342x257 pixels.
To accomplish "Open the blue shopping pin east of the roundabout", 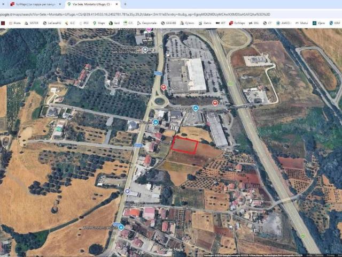I will pos(196,108).
